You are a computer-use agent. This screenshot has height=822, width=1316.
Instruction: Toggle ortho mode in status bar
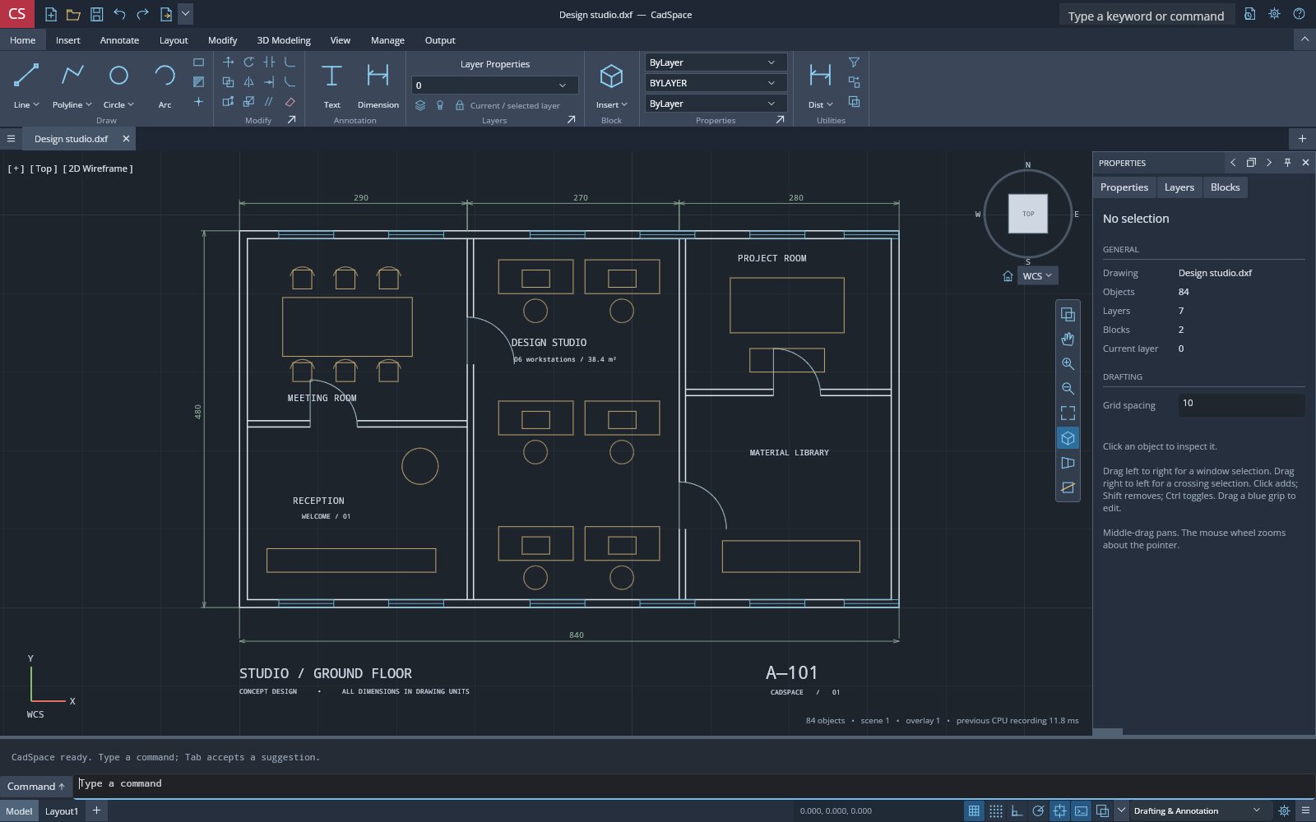tap(1017, 810)
